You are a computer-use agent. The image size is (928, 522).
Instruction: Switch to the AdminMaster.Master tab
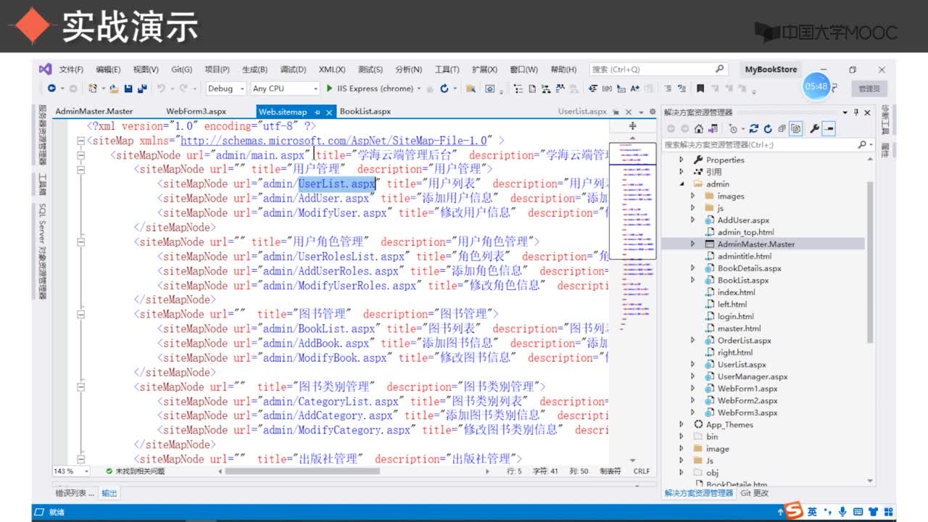coord(94,112)
